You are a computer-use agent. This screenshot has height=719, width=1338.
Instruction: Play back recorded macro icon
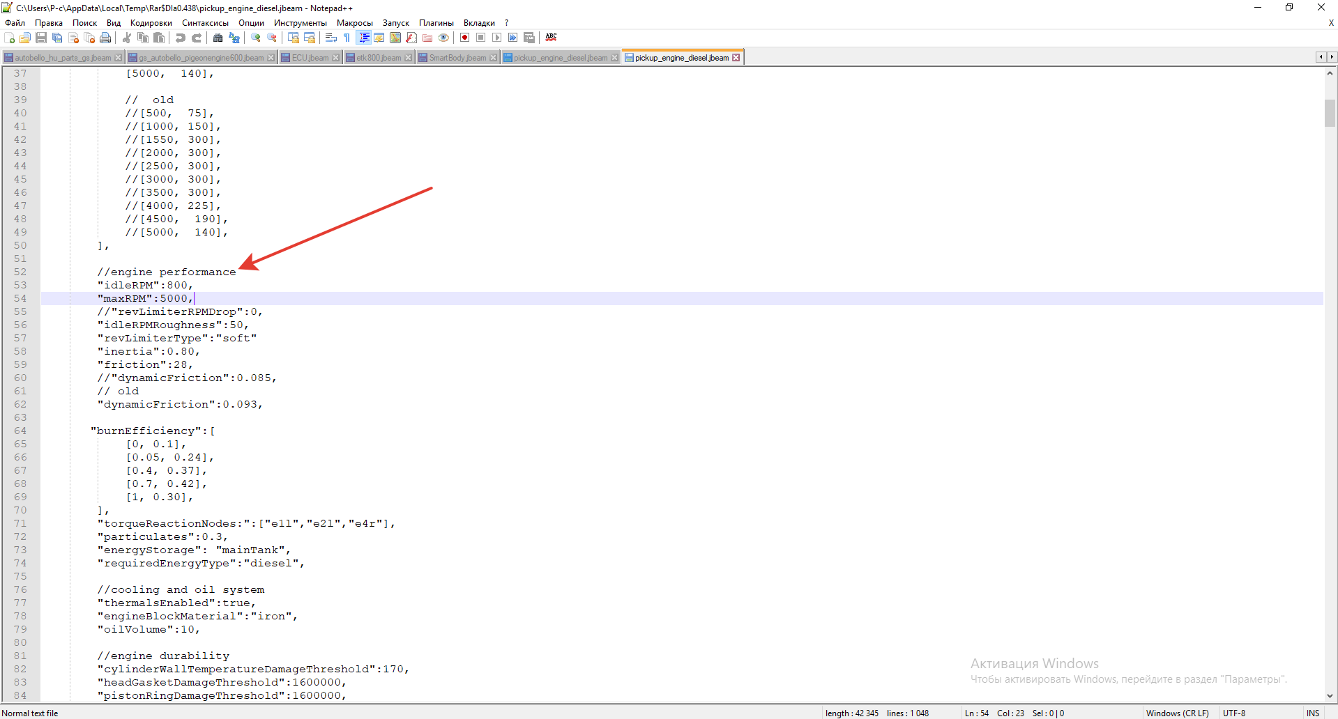tap(497, 38)
